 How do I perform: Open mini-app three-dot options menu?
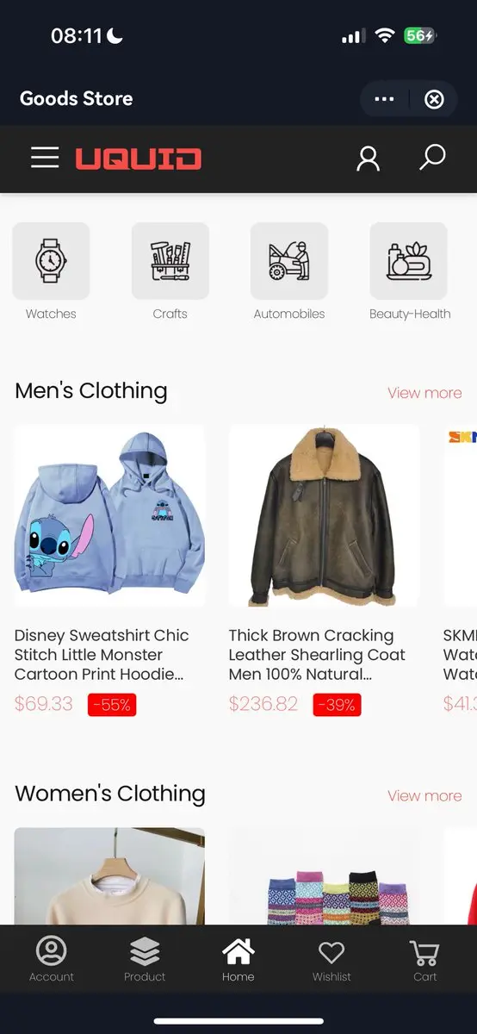pos(385,99)
